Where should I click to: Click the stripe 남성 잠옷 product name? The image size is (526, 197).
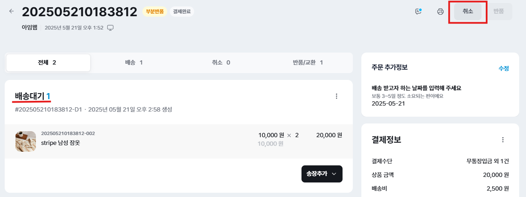click(x=60, y=143)
